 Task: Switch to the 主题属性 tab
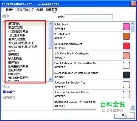[8, 10]
